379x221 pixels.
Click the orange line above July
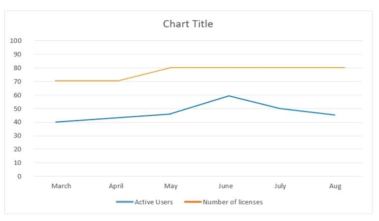280,68
